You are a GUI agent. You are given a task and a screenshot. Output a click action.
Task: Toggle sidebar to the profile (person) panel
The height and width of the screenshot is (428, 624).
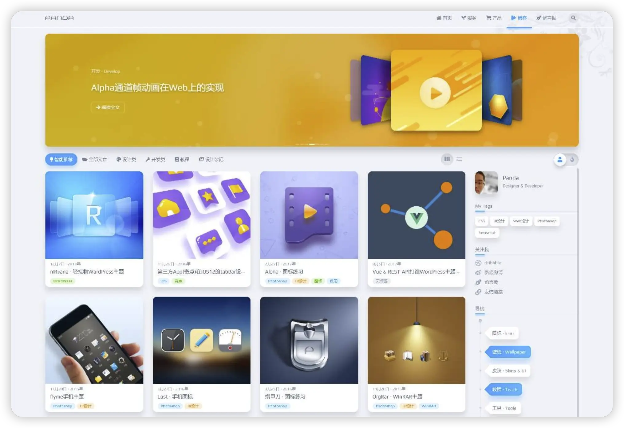point(560,160)
